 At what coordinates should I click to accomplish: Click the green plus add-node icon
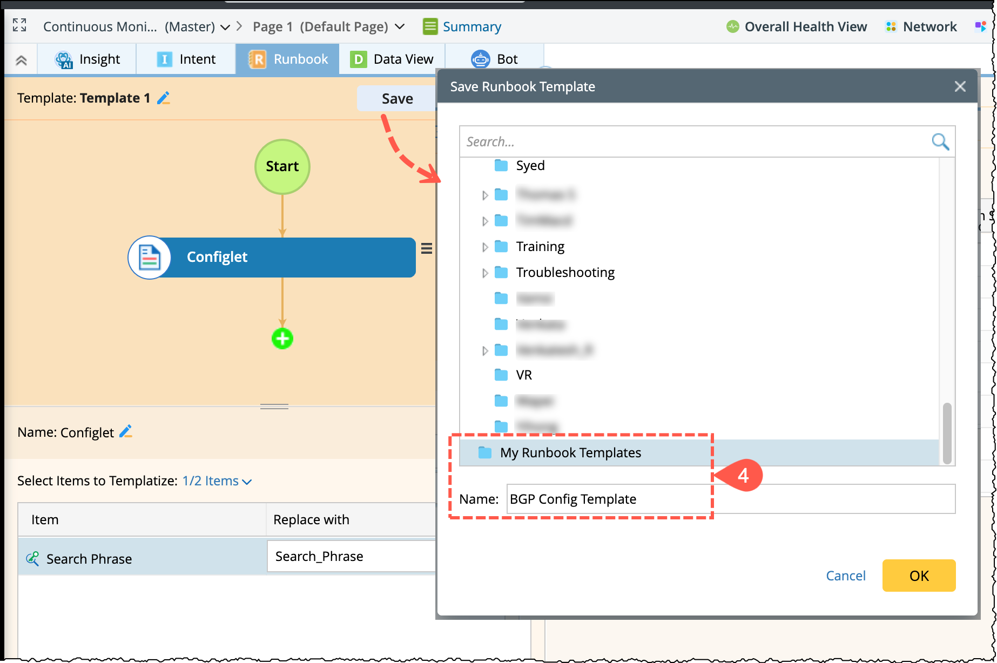(x=282, y=339)
